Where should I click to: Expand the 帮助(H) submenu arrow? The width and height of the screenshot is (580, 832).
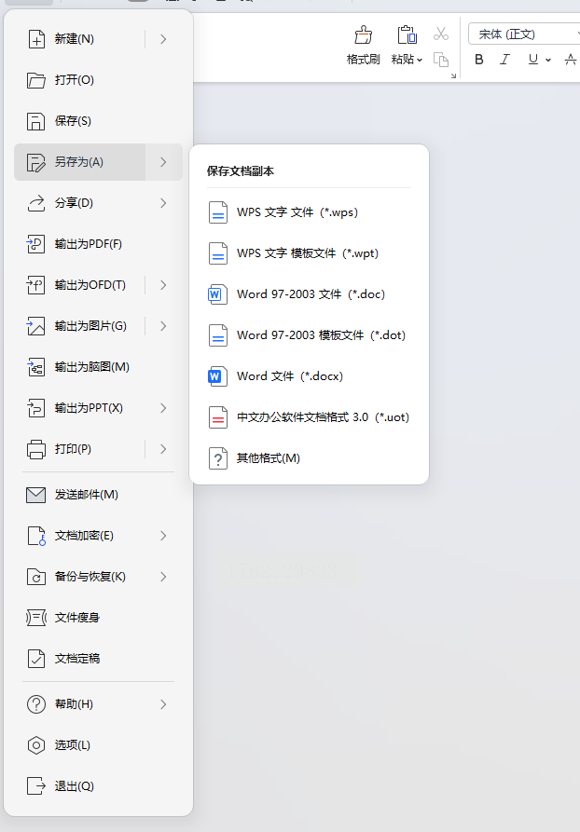(163, 704)
